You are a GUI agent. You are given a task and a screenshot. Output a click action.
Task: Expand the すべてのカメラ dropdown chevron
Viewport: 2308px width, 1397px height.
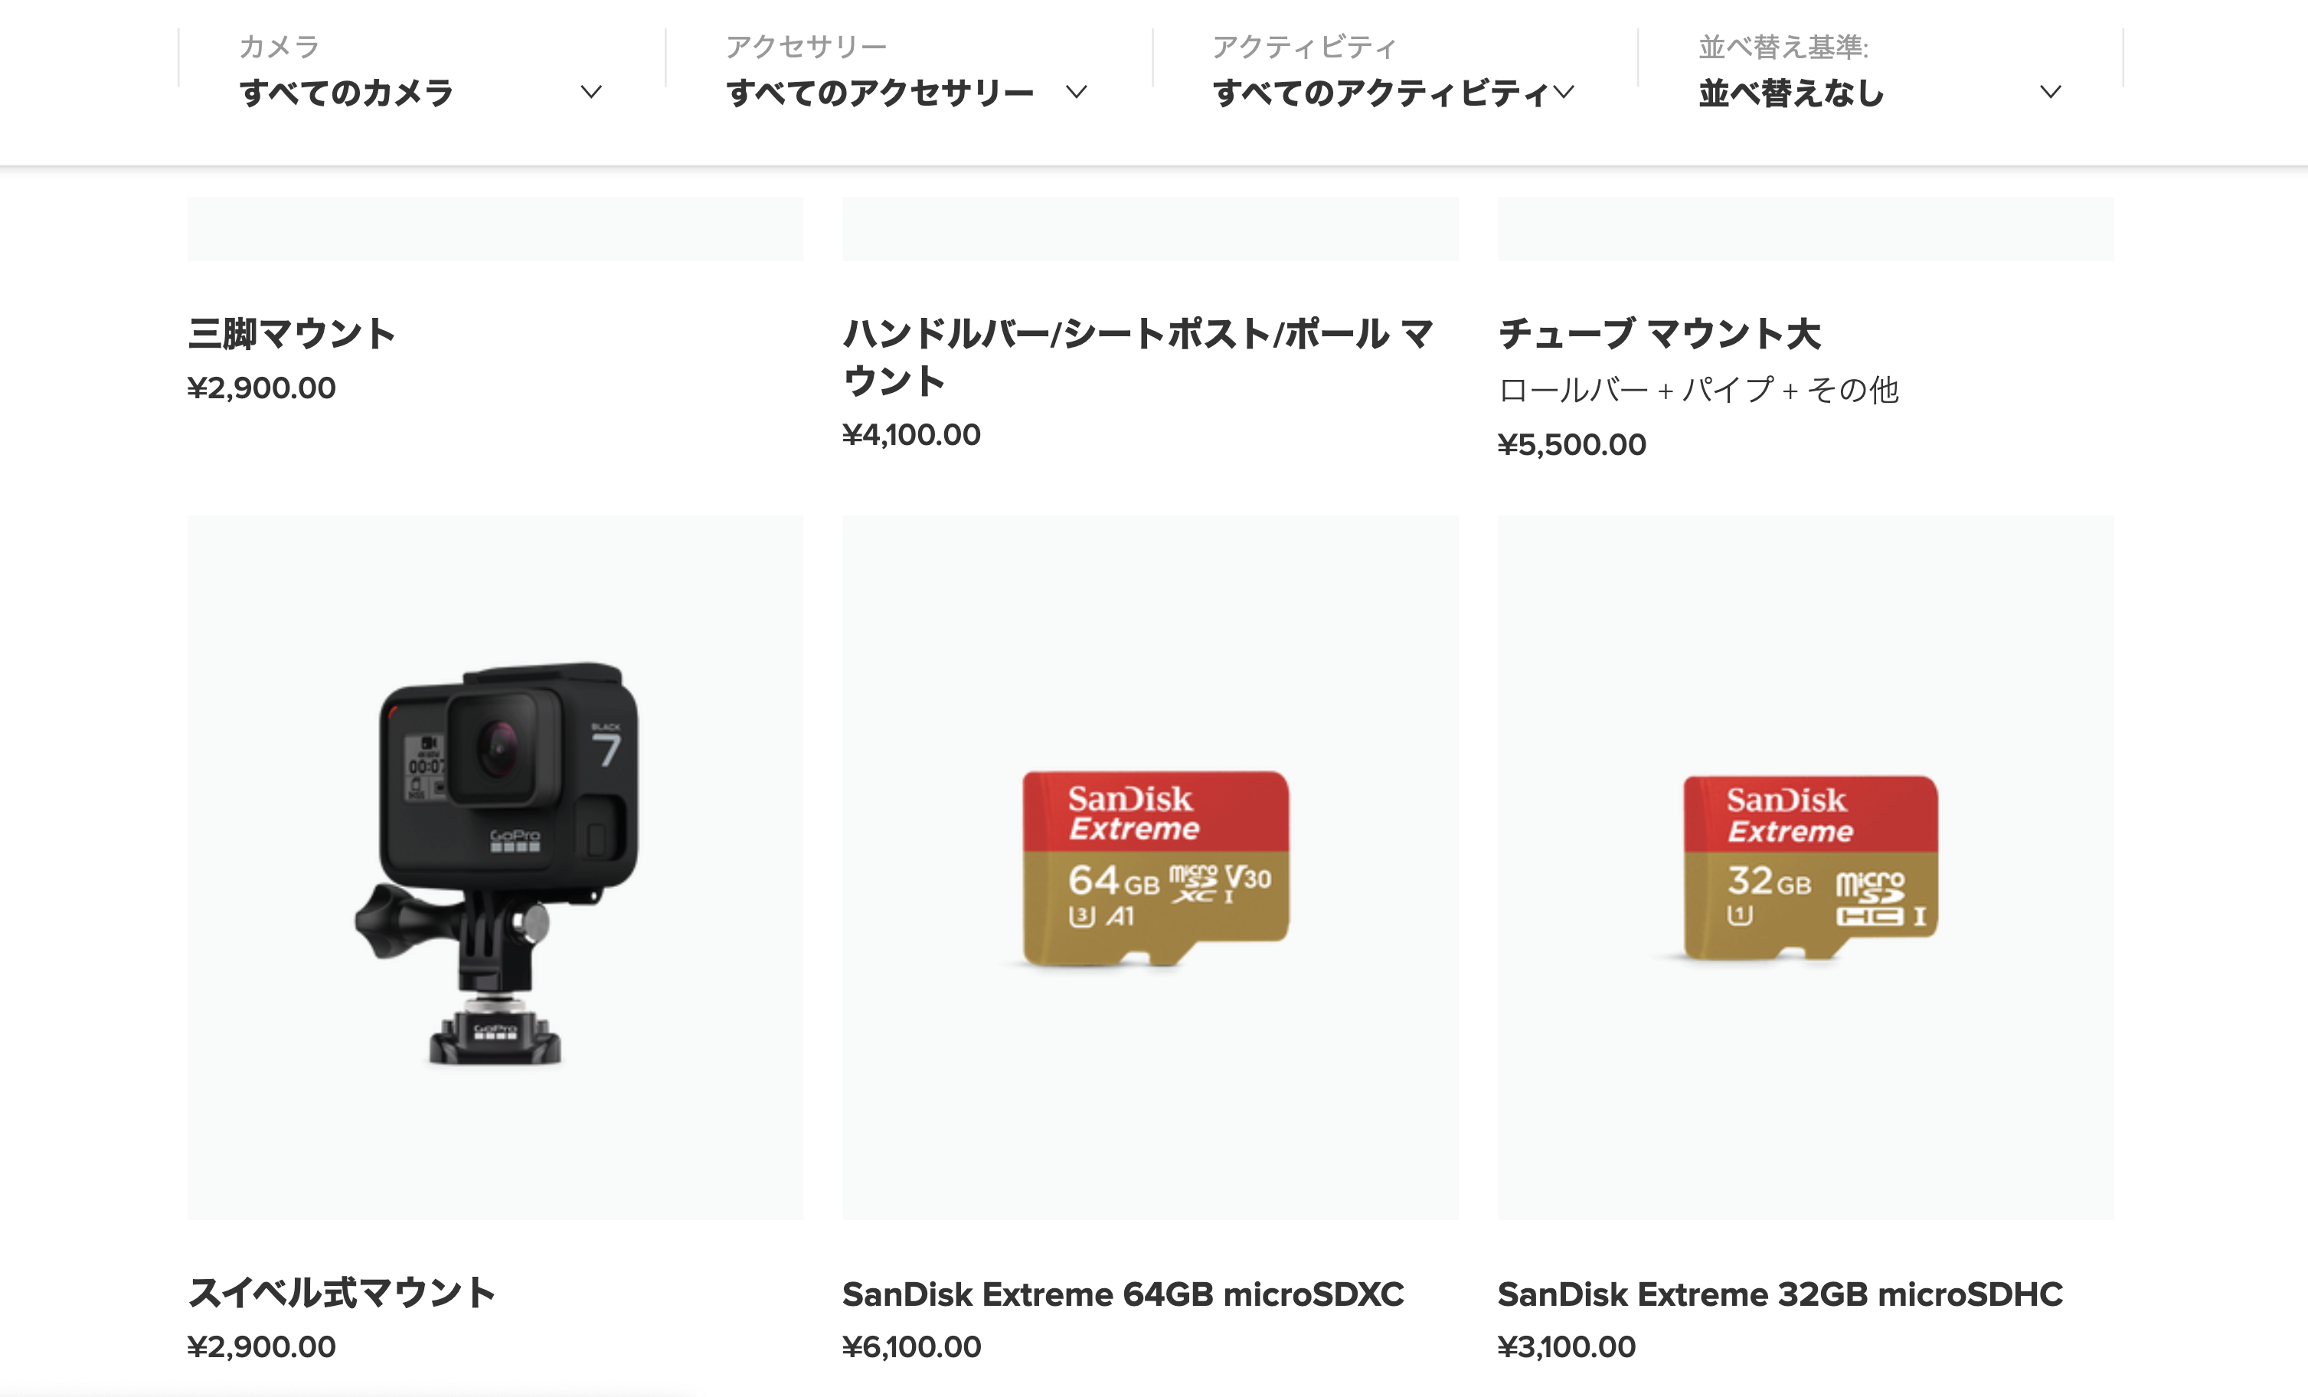pos(591,92)
